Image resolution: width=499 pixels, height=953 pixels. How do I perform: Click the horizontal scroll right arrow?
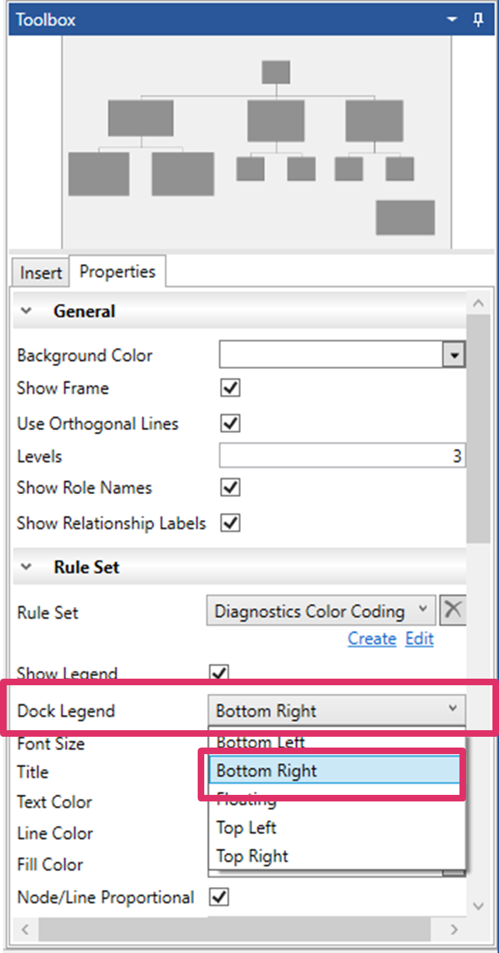point(454,929)
